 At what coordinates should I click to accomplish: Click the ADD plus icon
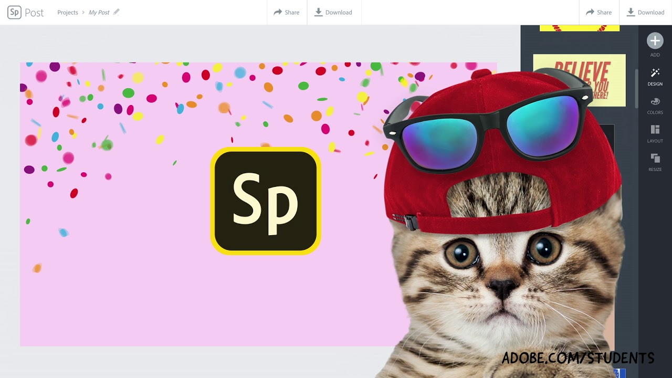(655, 41)
